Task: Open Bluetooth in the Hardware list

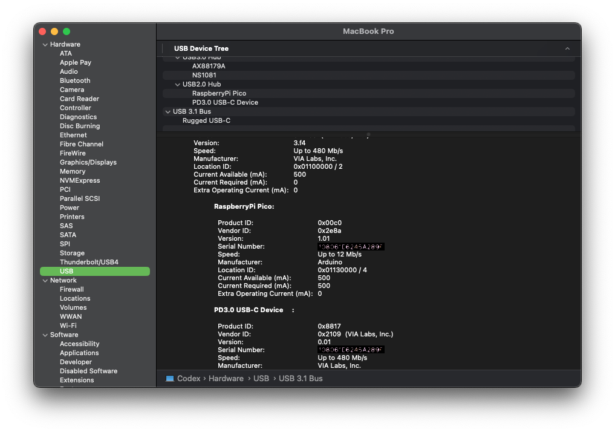Action: tap(75, 80)
